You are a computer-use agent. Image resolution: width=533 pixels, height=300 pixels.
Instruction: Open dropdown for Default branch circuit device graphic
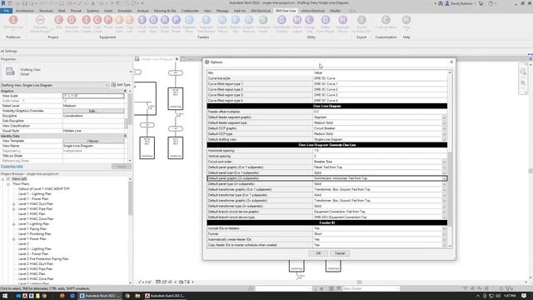(444, 212)
